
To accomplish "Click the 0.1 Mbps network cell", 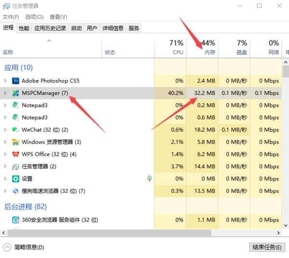I will click(x=266, y=93).
